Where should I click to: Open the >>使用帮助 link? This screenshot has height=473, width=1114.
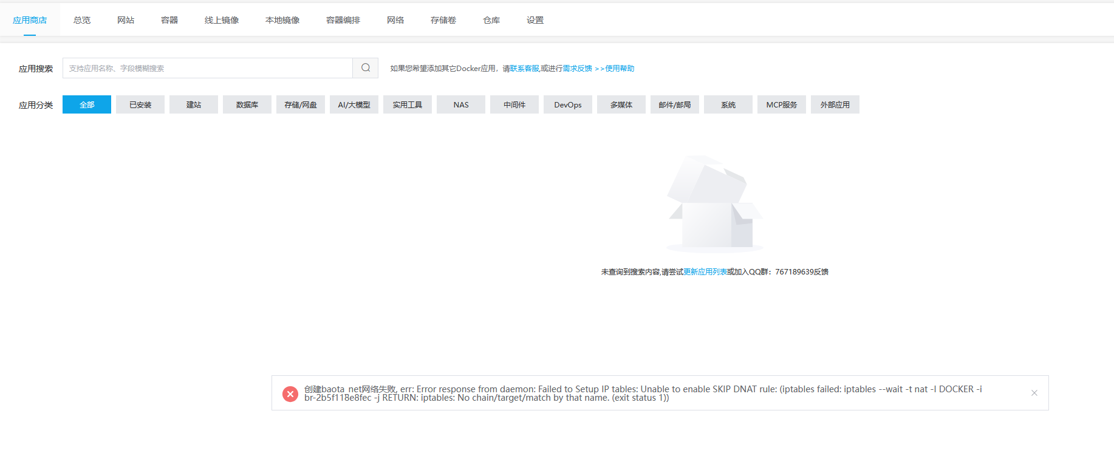coord(615,69)
